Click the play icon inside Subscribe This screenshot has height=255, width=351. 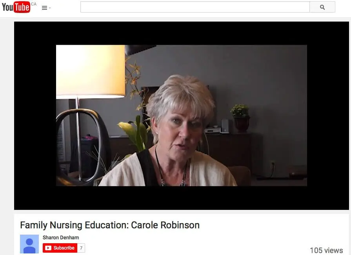[48, 248]
